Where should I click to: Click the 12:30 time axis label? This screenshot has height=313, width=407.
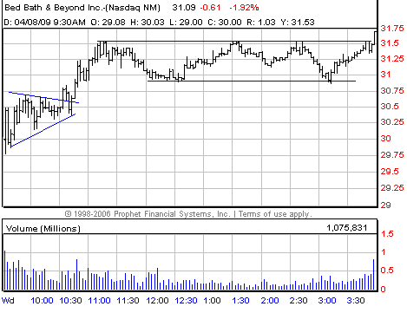tap(186, 301)
